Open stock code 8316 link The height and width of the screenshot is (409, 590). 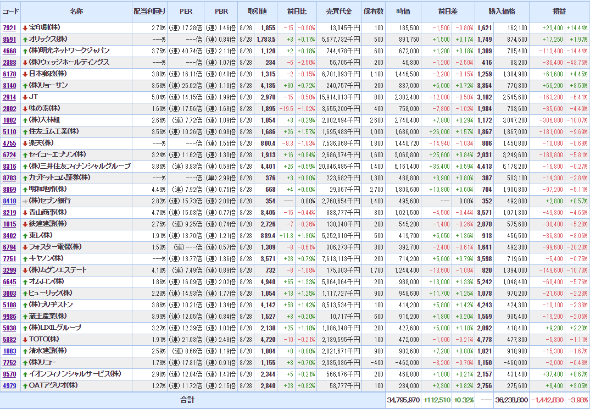(x=9, y=166)
